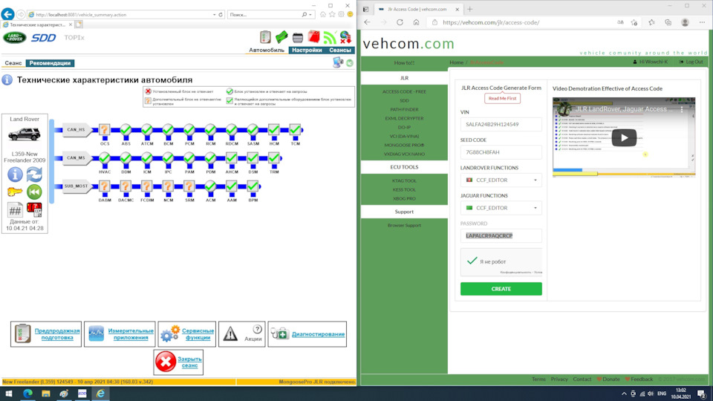
Task: Click the PCM module icon
Action: (189, 130)
